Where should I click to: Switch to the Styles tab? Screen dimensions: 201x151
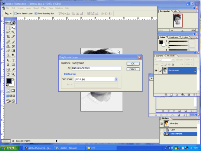185,37
